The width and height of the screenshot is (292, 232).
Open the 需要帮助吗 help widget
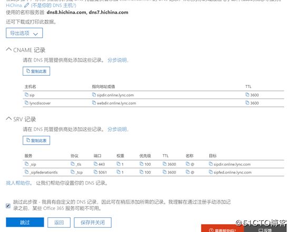click(222, 228)
